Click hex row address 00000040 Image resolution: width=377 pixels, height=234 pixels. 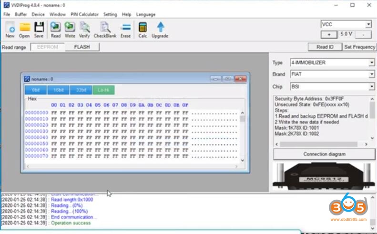tap(37, 137)
